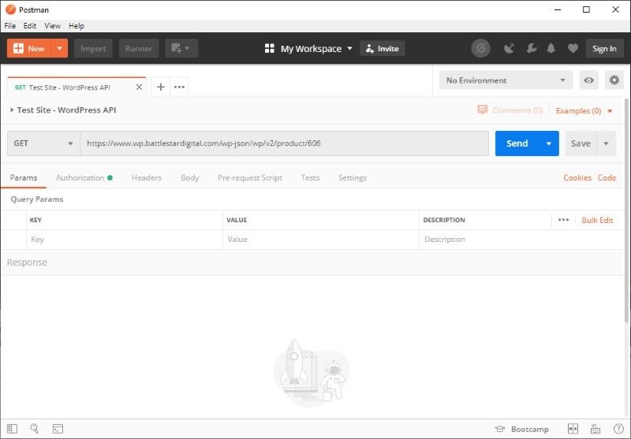Switch to the Tests tab
This screenshot has width=631, height=439.
tap(310, 177)
